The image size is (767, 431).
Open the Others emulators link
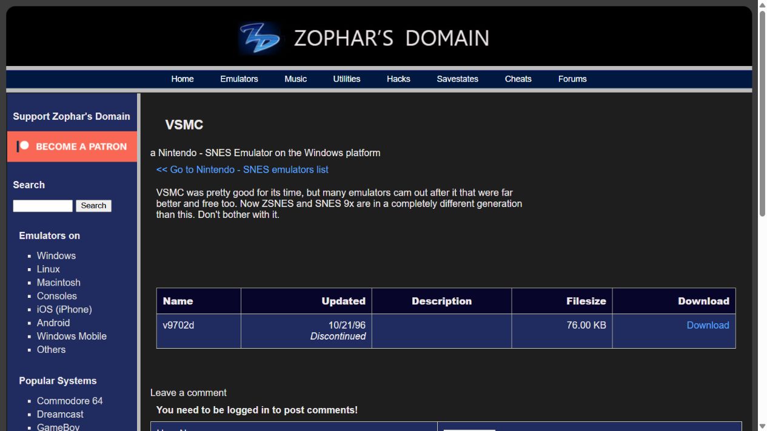pos(51,349)
